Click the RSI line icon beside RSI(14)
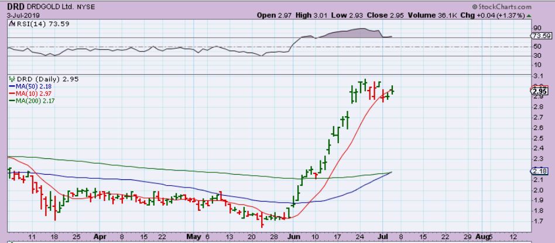The height and width of the screenshot is (243, 555). click(x=11, y=24)
